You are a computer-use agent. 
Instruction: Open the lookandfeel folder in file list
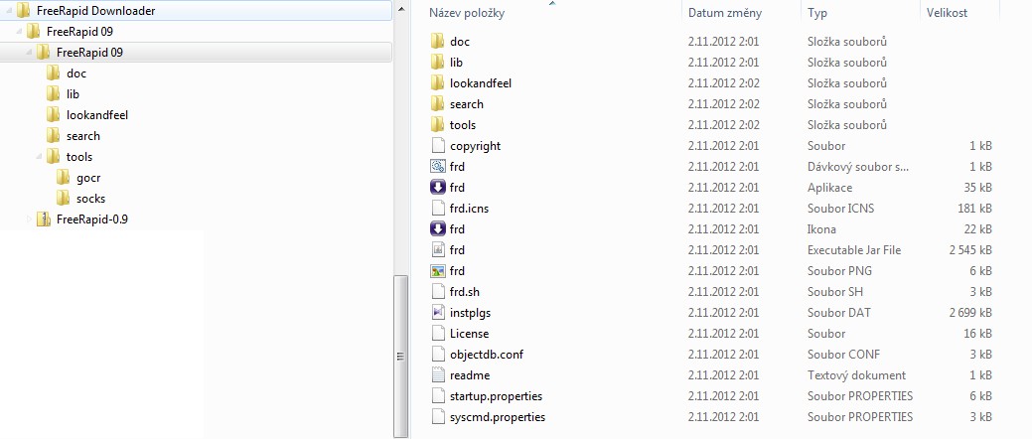pos(480,83)
